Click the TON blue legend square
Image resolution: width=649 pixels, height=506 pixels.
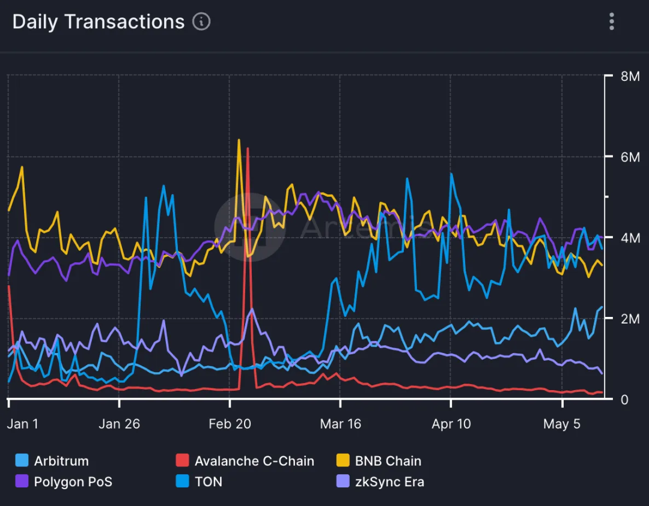pos(182,481)
